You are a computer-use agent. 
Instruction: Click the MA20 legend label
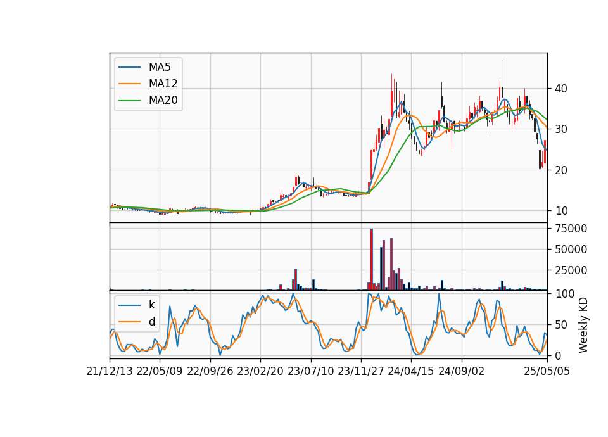(163, 100)
